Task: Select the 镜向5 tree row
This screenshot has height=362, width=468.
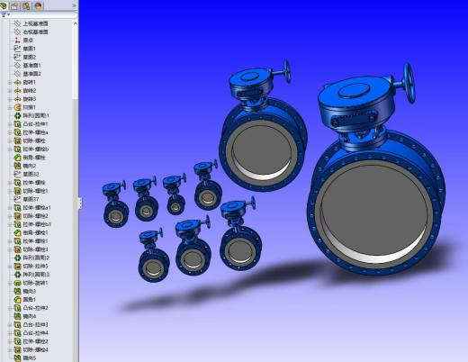Action: point(25,358)
